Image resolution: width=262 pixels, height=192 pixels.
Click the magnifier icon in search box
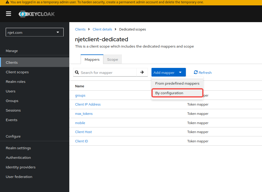[77, 72]
